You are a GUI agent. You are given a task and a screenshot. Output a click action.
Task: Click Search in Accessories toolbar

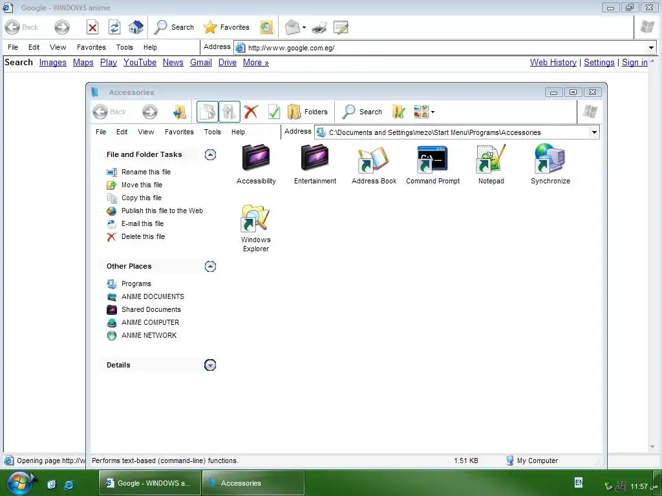pos(362,112)
